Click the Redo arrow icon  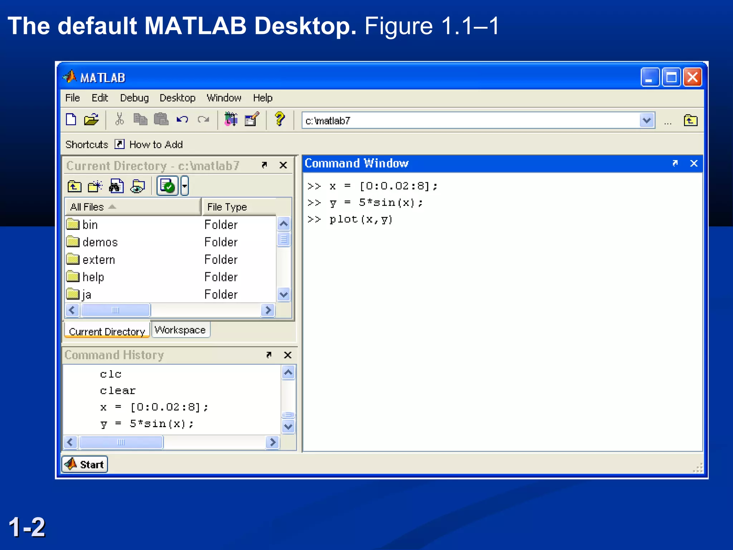[203, 119]
